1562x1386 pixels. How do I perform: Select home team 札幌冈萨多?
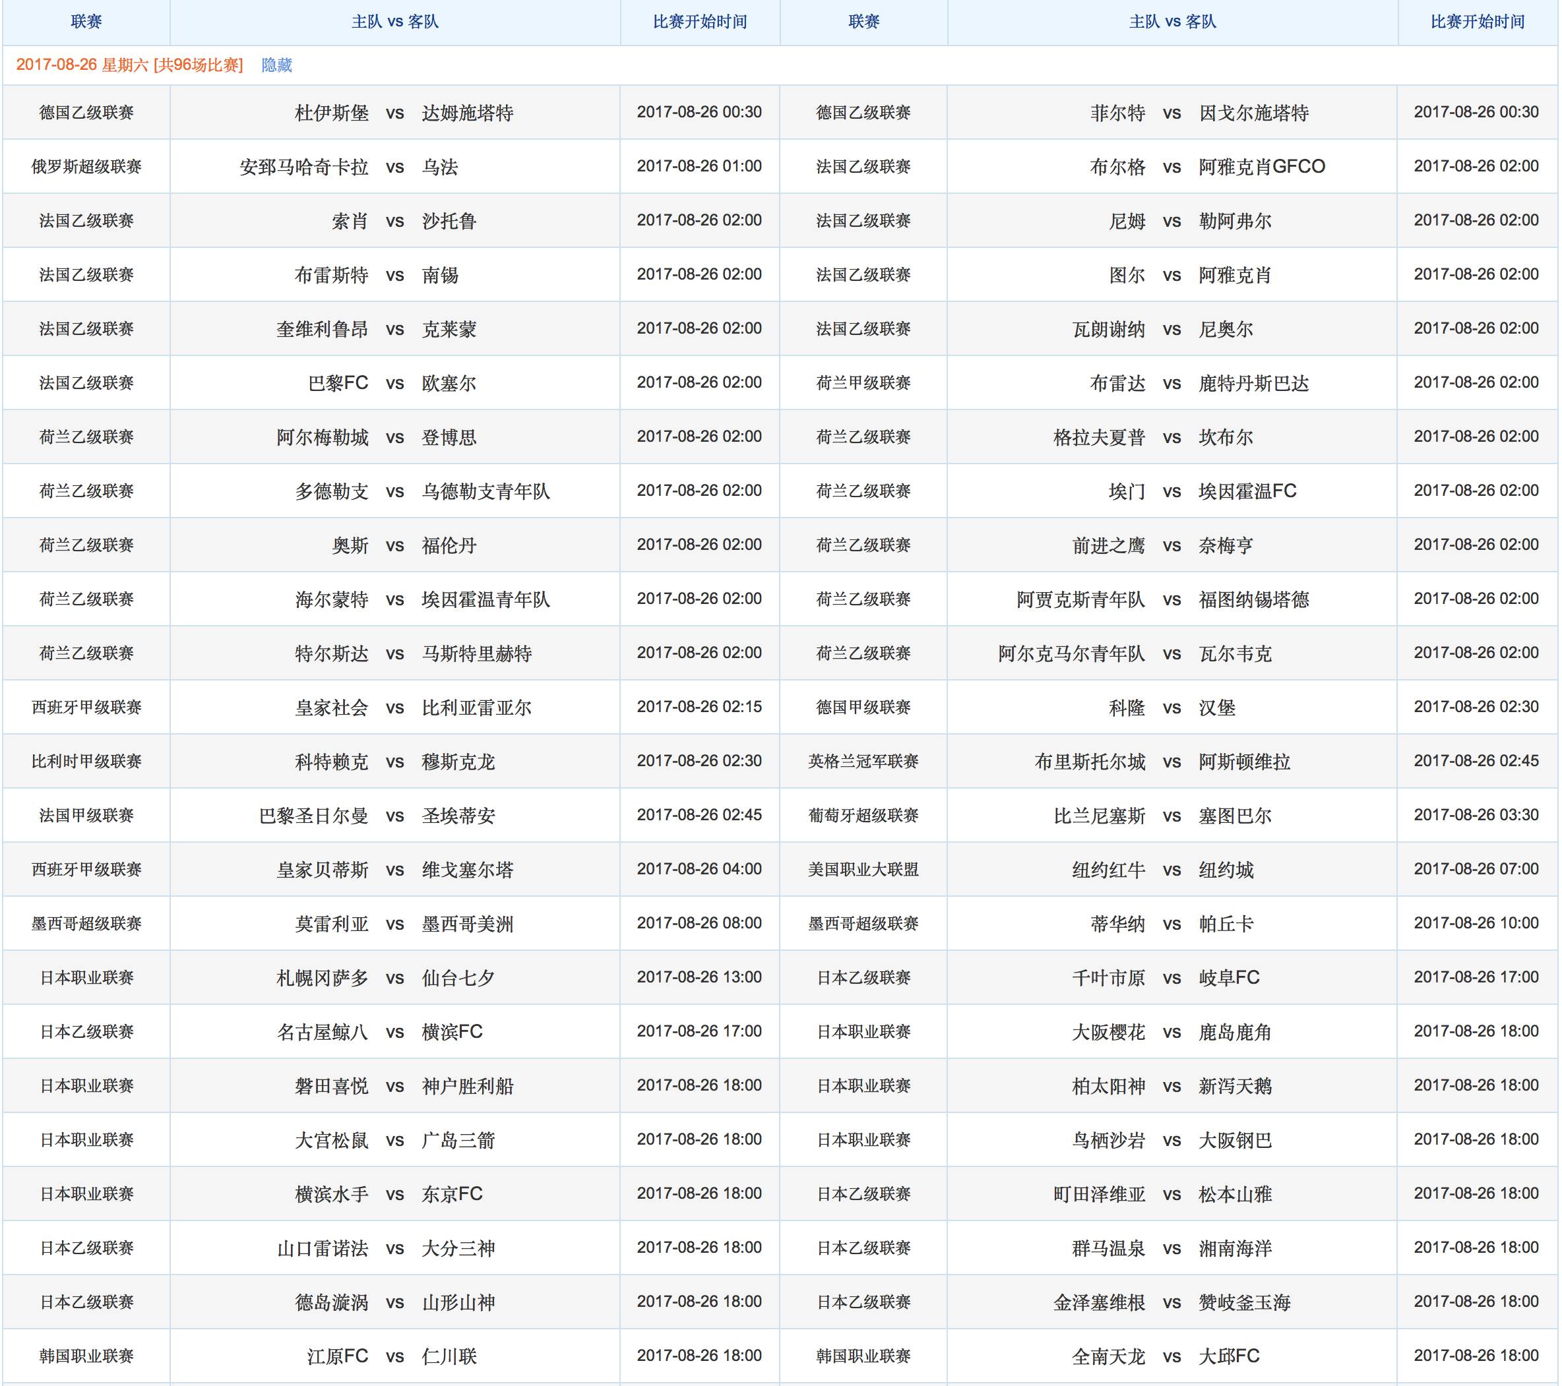[x=323, y=978]
